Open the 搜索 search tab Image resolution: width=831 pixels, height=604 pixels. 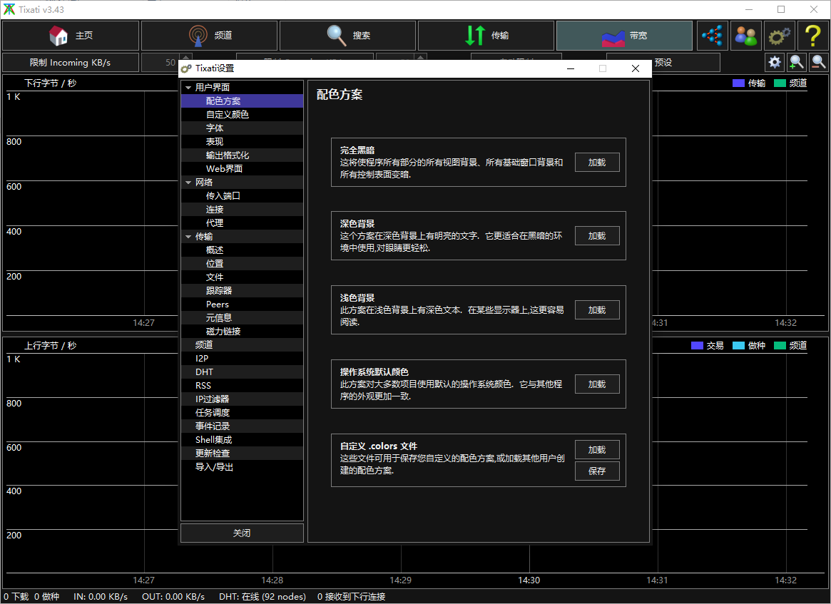(x=347, y=36)
